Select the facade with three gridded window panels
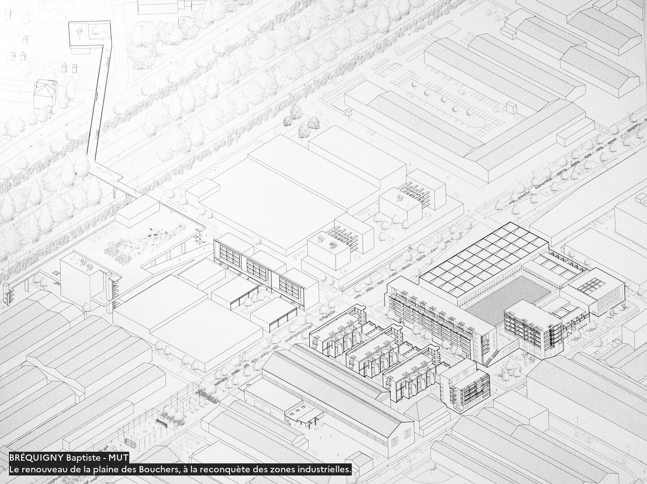Screen dimensions: 647x484 pyautogui.click(x=258, y=270)
